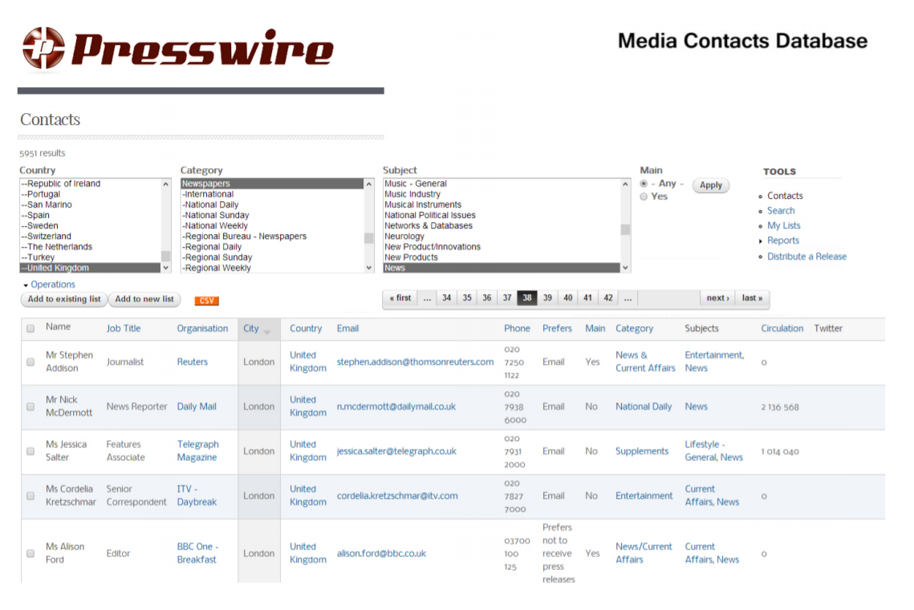914x610 pixels.
Task: Check the Mr Nick McDermott row
Action: tap(30, 406)
